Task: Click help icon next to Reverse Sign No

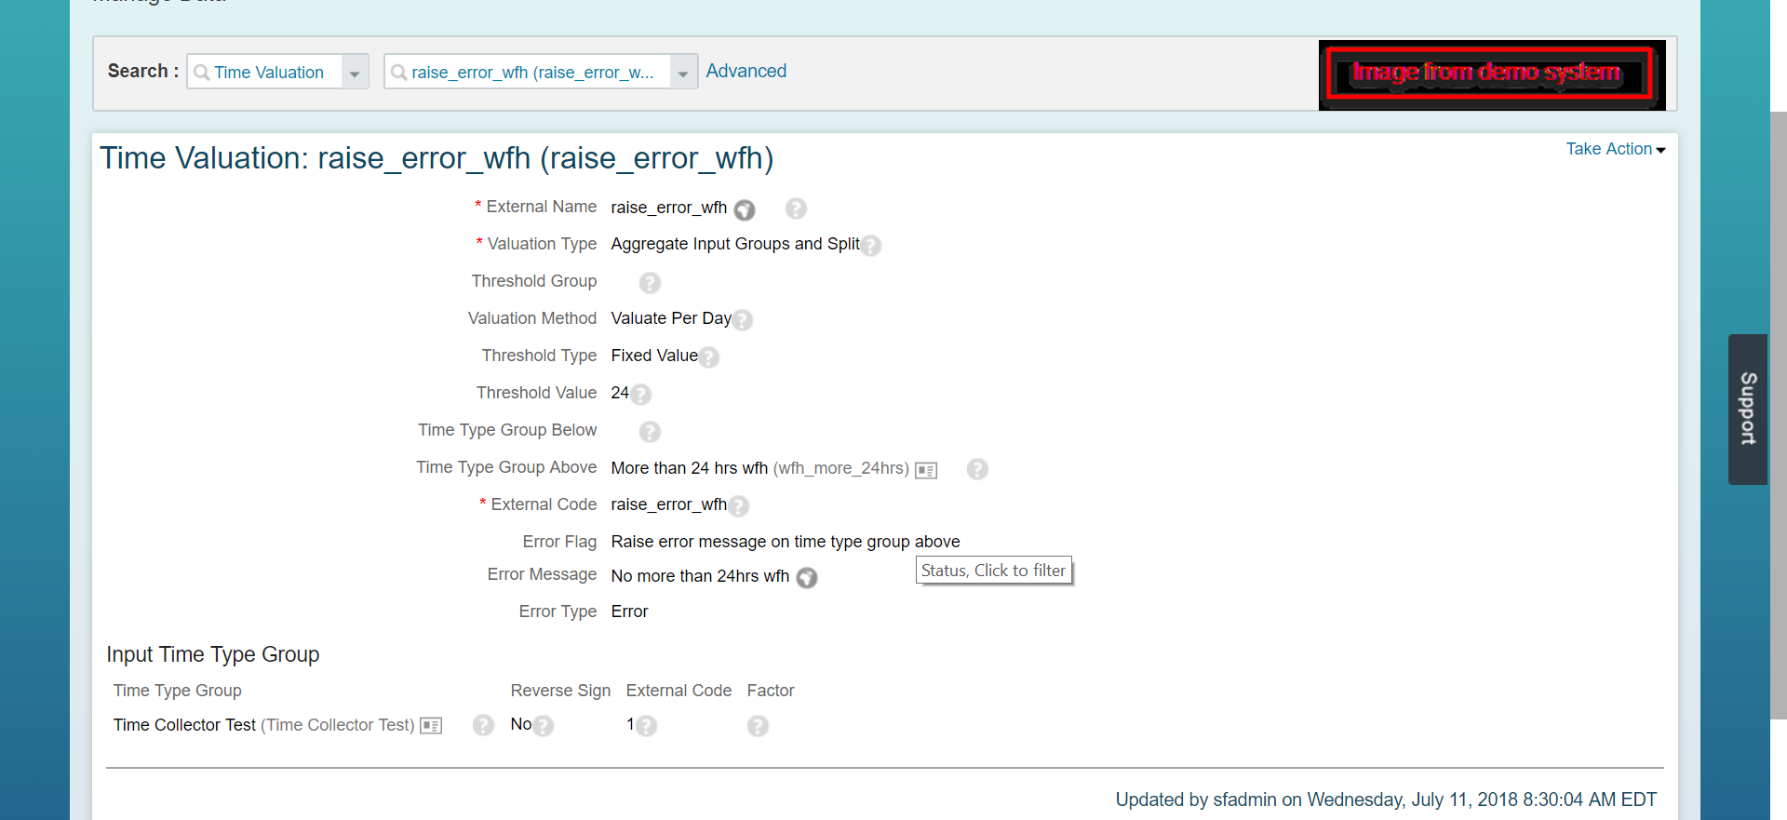Action: pos(544,726)
